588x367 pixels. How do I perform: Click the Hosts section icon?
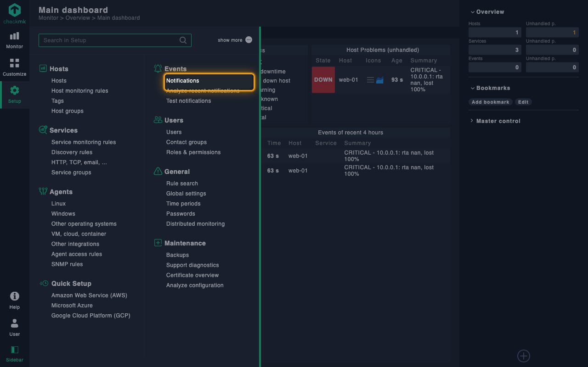point(43,68)
